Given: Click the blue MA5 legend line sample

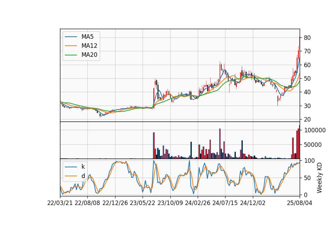Looking at the screenshot, I should (71, 37).
